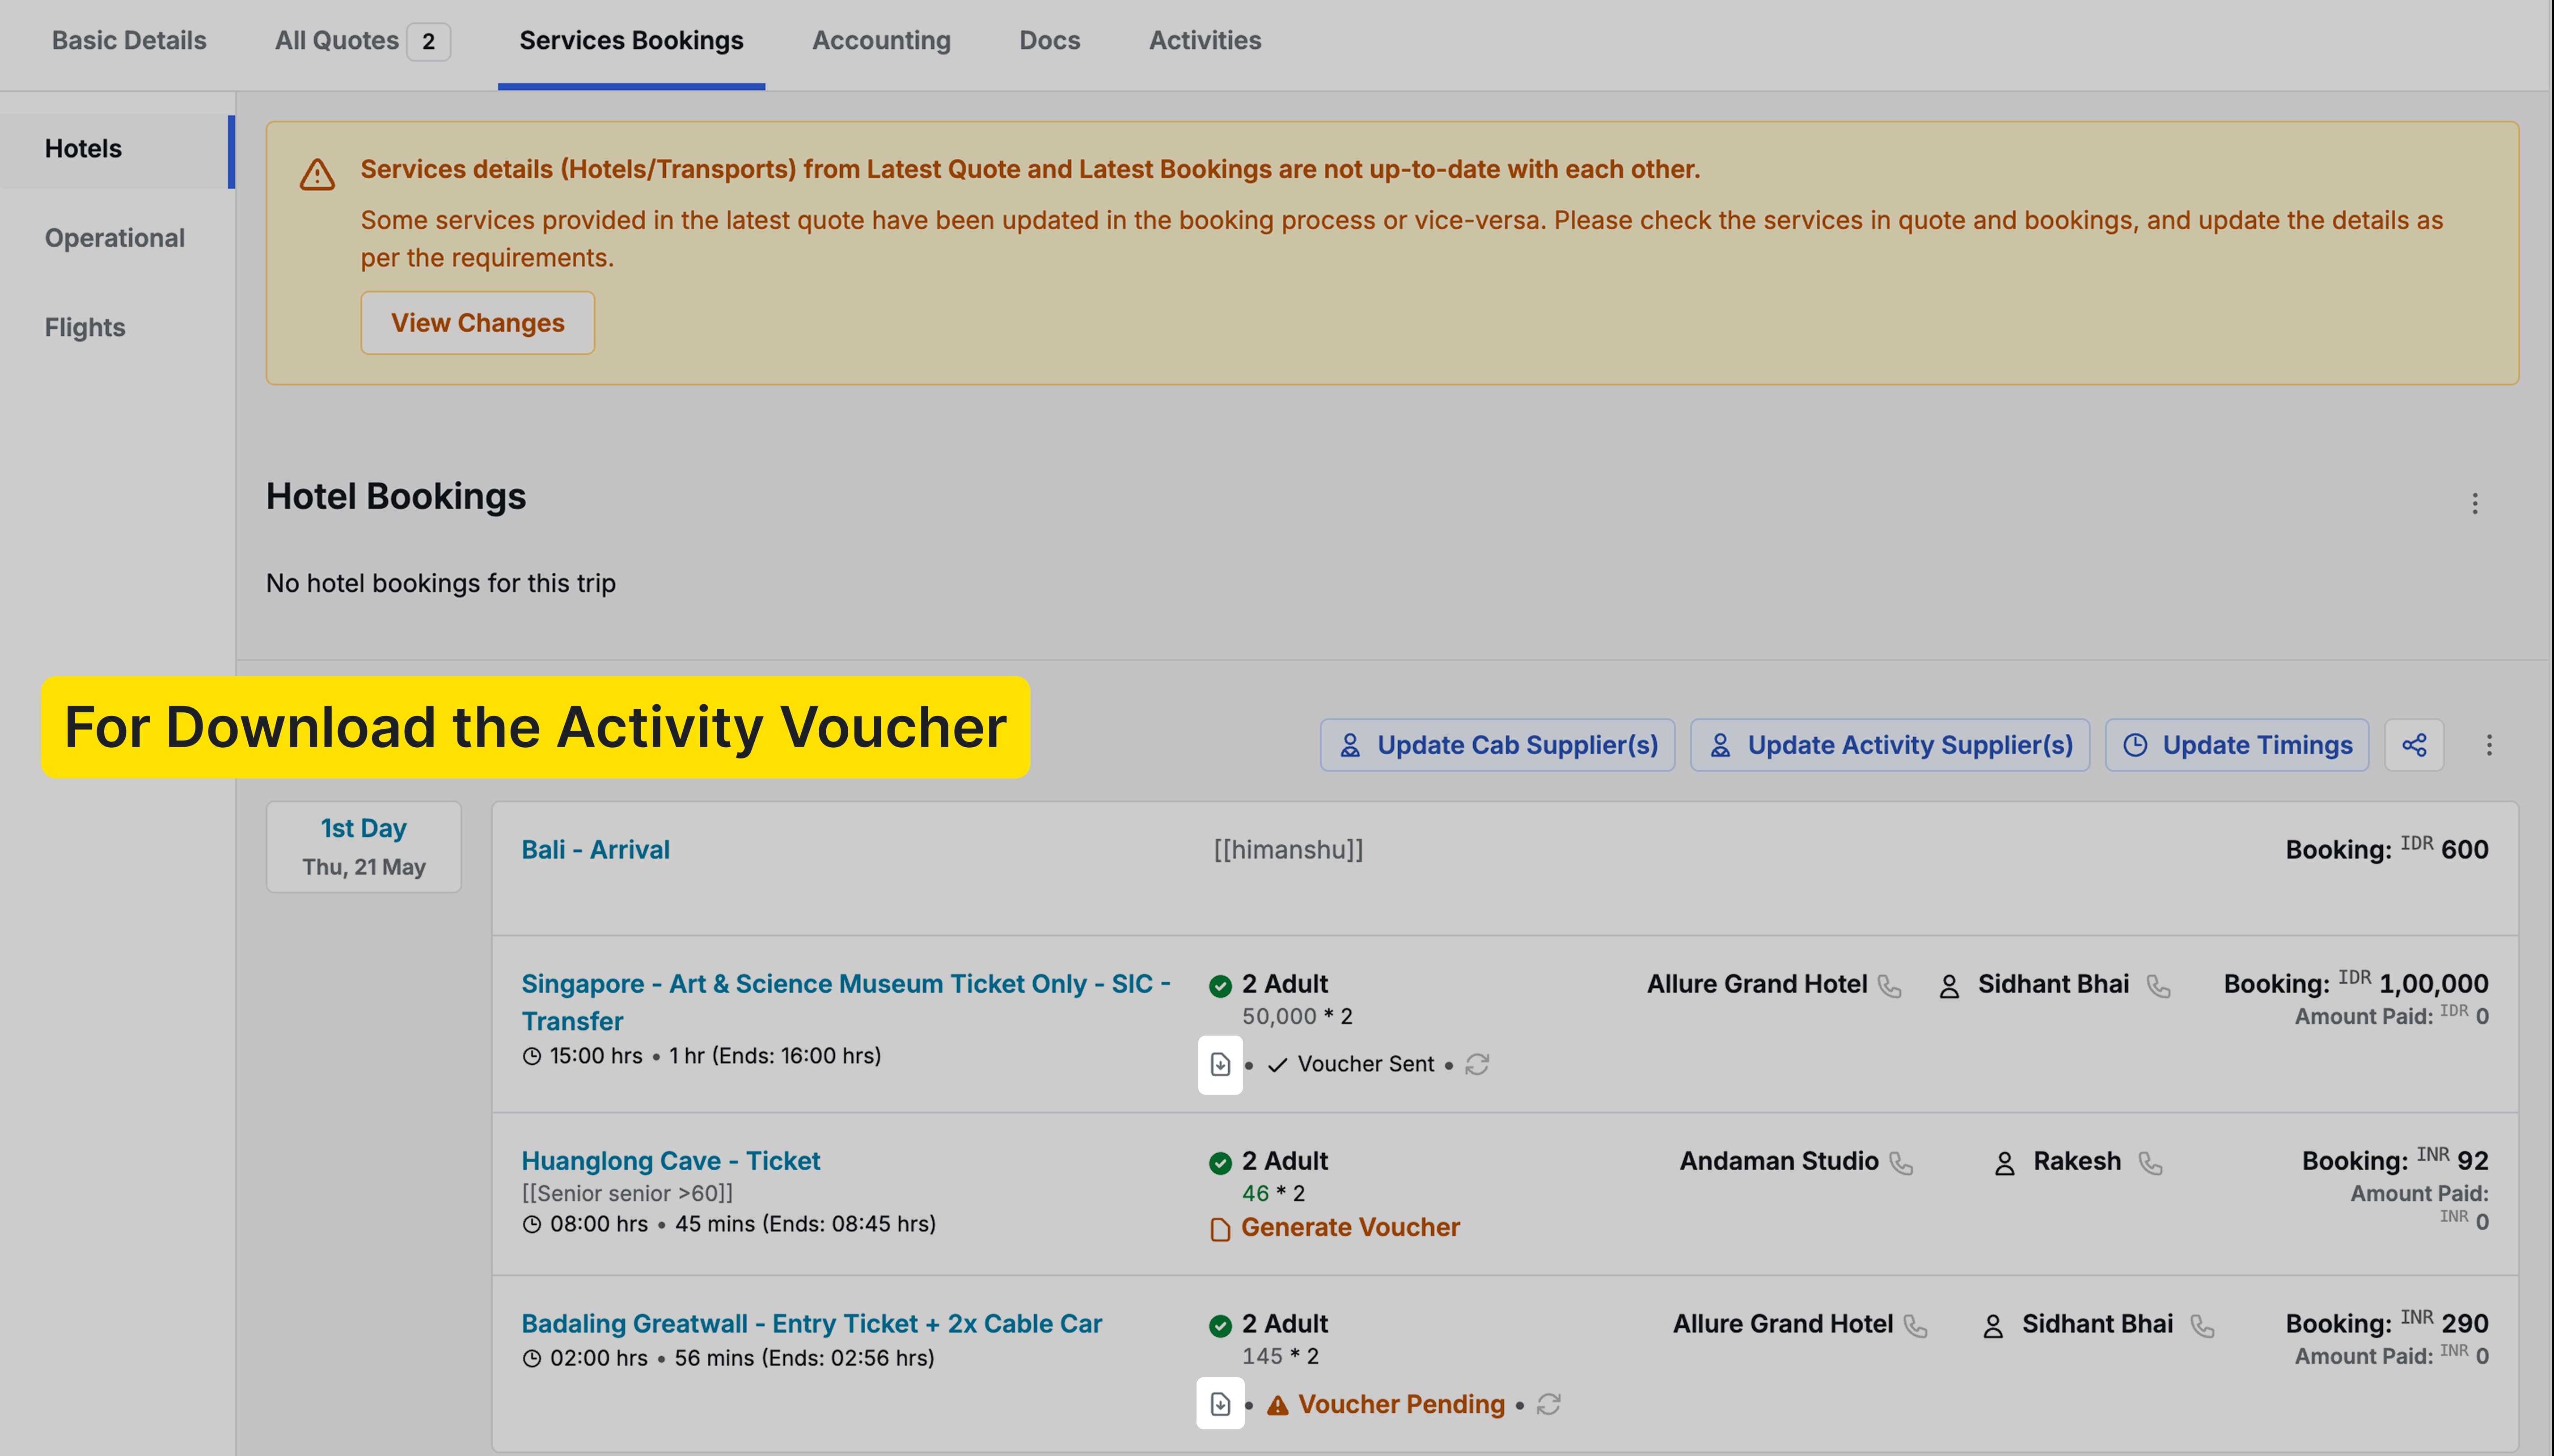Viewport: 2554px width, 1456px height.
Task: Click clock icon beside 15:00 hrs
Action: tap(532, 1056)
